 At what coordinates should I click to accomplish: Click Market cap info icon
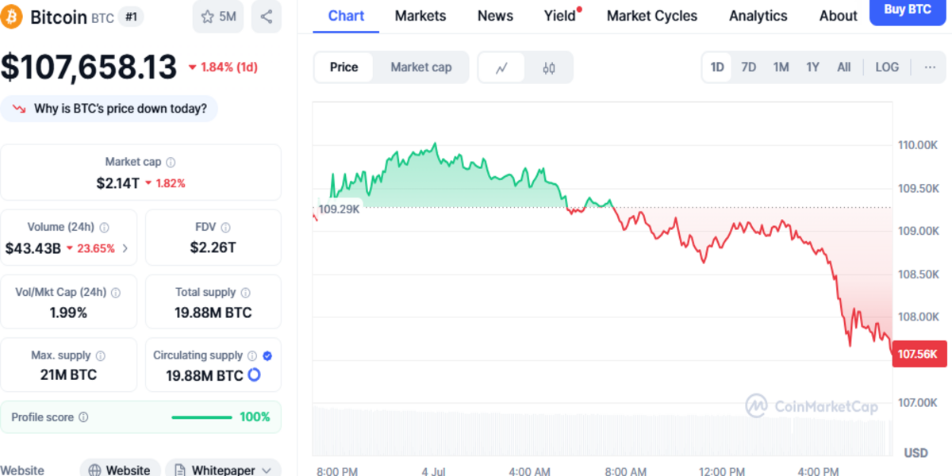(x=171, y=162)
